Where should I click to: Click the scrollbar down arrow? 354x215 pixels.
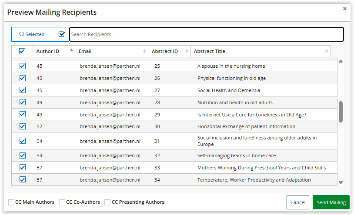click(x=341, y=183)
